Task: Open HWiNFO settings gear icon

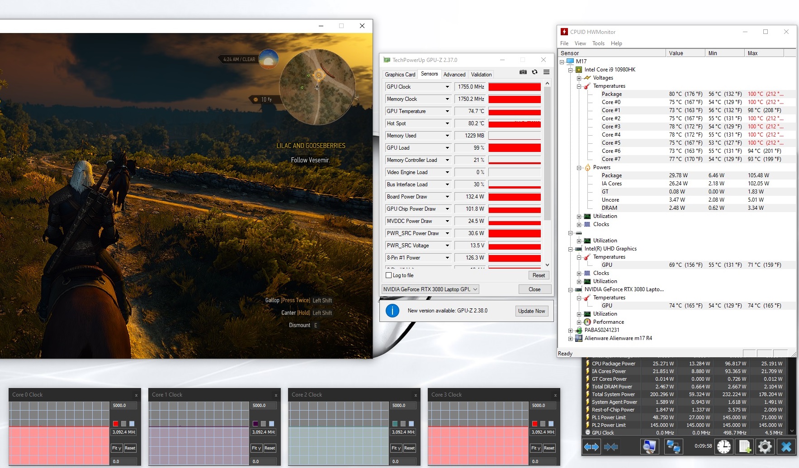Action: click(x=765, y=447)
